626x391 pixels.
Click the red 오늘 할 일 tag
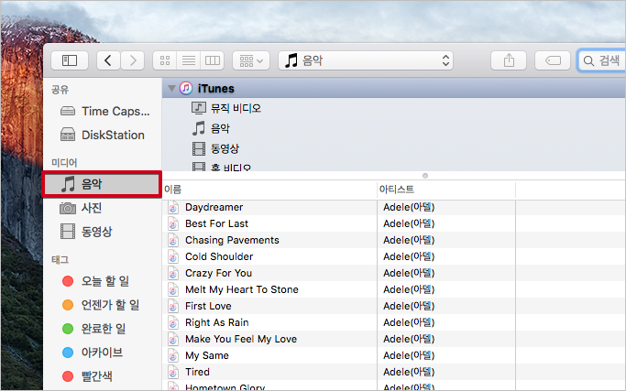click(96, 281)
